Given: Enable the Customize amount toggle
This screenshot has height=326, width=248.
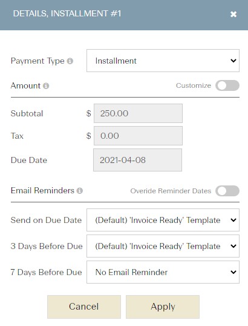Looking at the screenshot, I should click(227, 85).
